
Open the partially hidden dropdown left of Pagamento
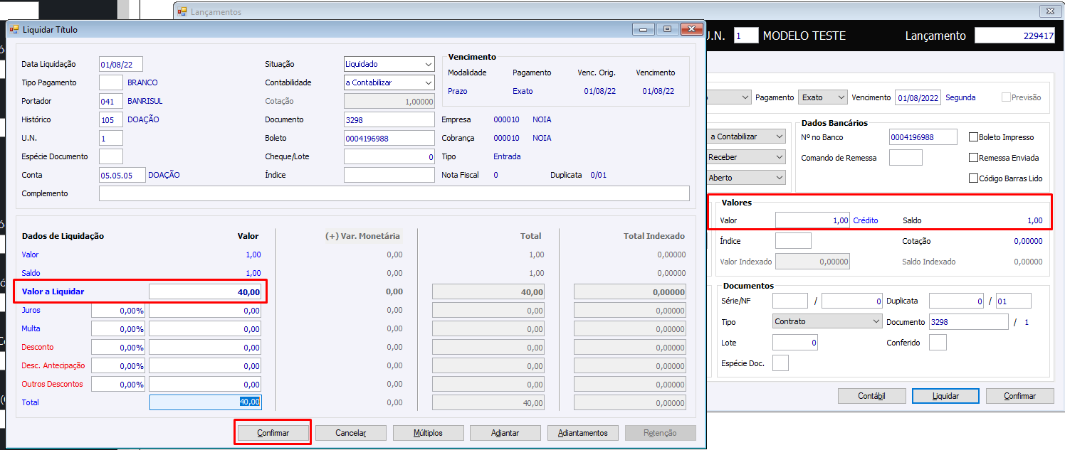728,97
